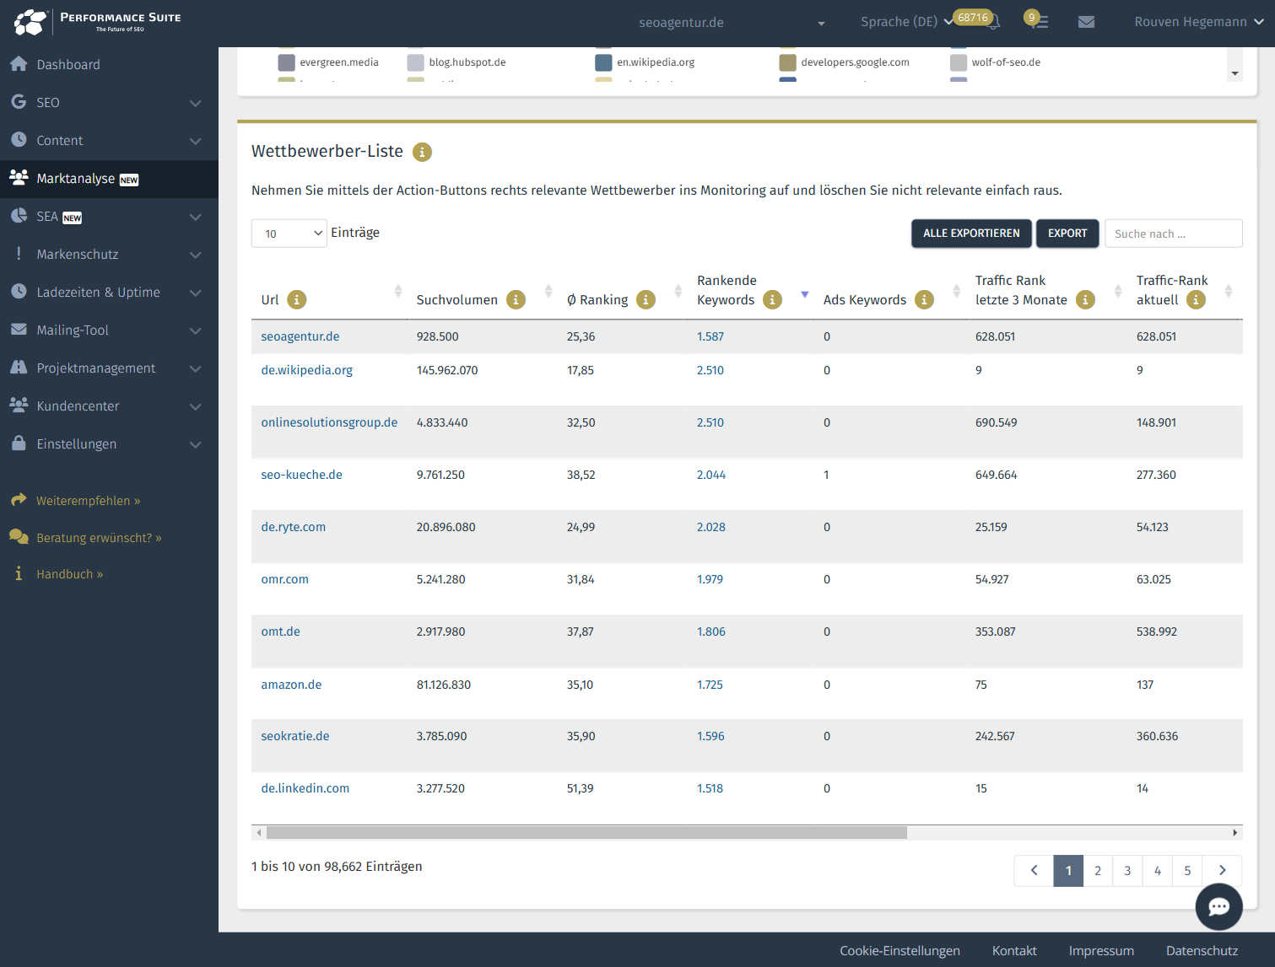Open the seoagentur.de project dropdown
This screenshot has width=1275, height=967.
pos(732,23)
